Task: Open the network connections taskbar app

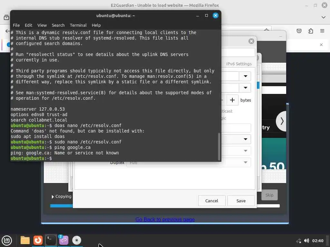Action: click(x=63, y=240)
